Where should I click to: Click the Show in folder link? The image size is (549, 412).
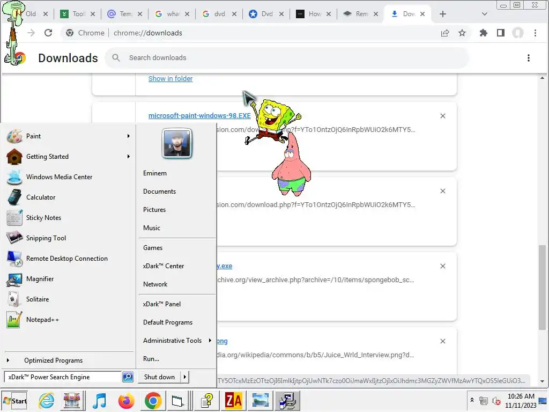(170, 78)
